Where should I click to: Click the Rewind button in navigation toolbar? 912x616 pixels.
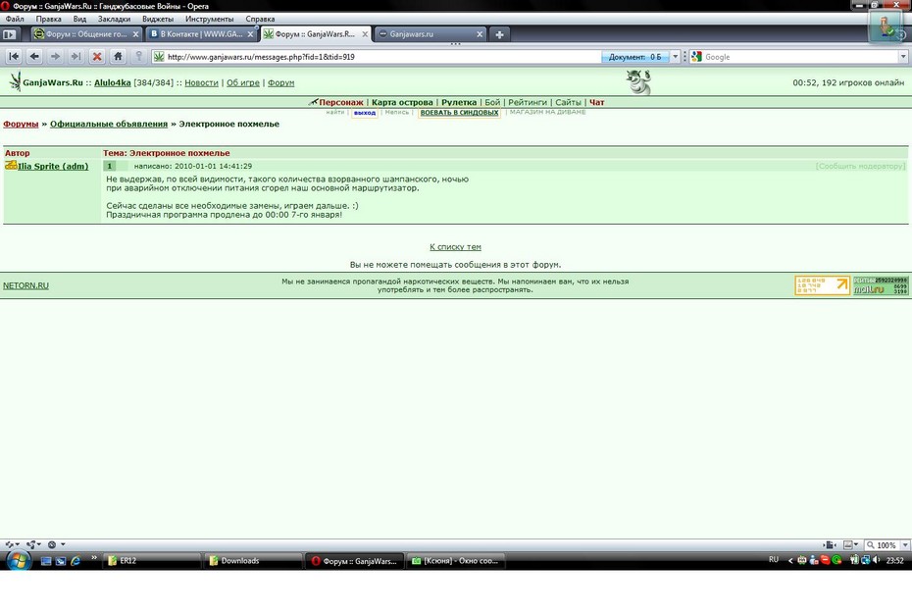coord(14,57)
